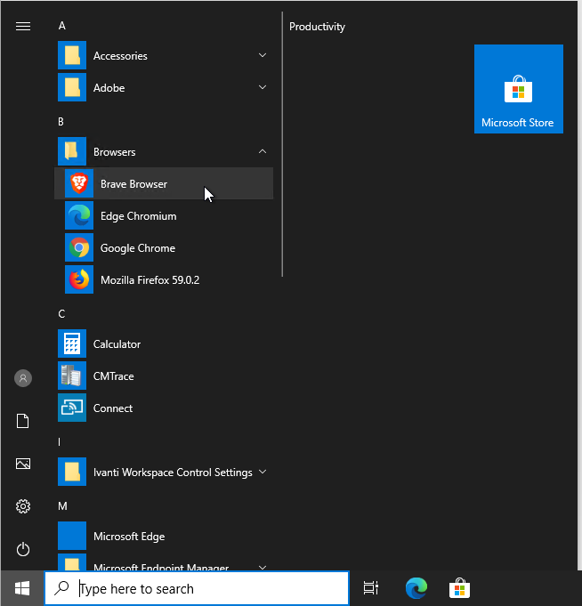Image resolution: width=582 pixels, height=606 pixels.
Task: Expand the Accessories folder chevron
Action: pyautogui.click(x=263, y=55)
